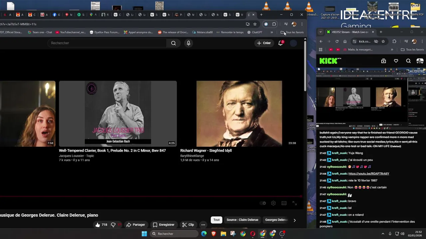Viewport: 426px width, 239px height.
Task: Select the 493352 Stream Kick tab
Action: tap(350, 32)
